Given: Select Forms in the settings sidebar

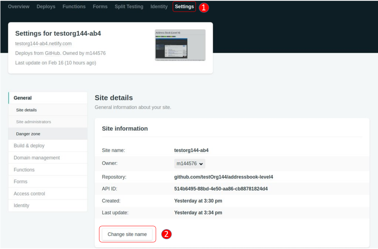Looking at the screenshot, I should tap(20, 181).
